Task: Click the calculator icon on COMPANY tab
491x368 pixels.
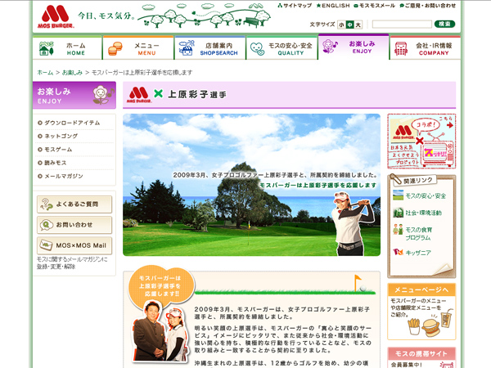Action: (x=401, y=49)
